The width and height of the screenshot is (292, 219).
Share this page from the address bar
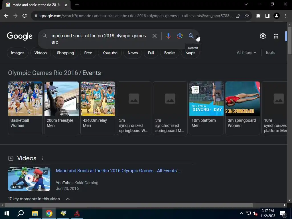238,16
